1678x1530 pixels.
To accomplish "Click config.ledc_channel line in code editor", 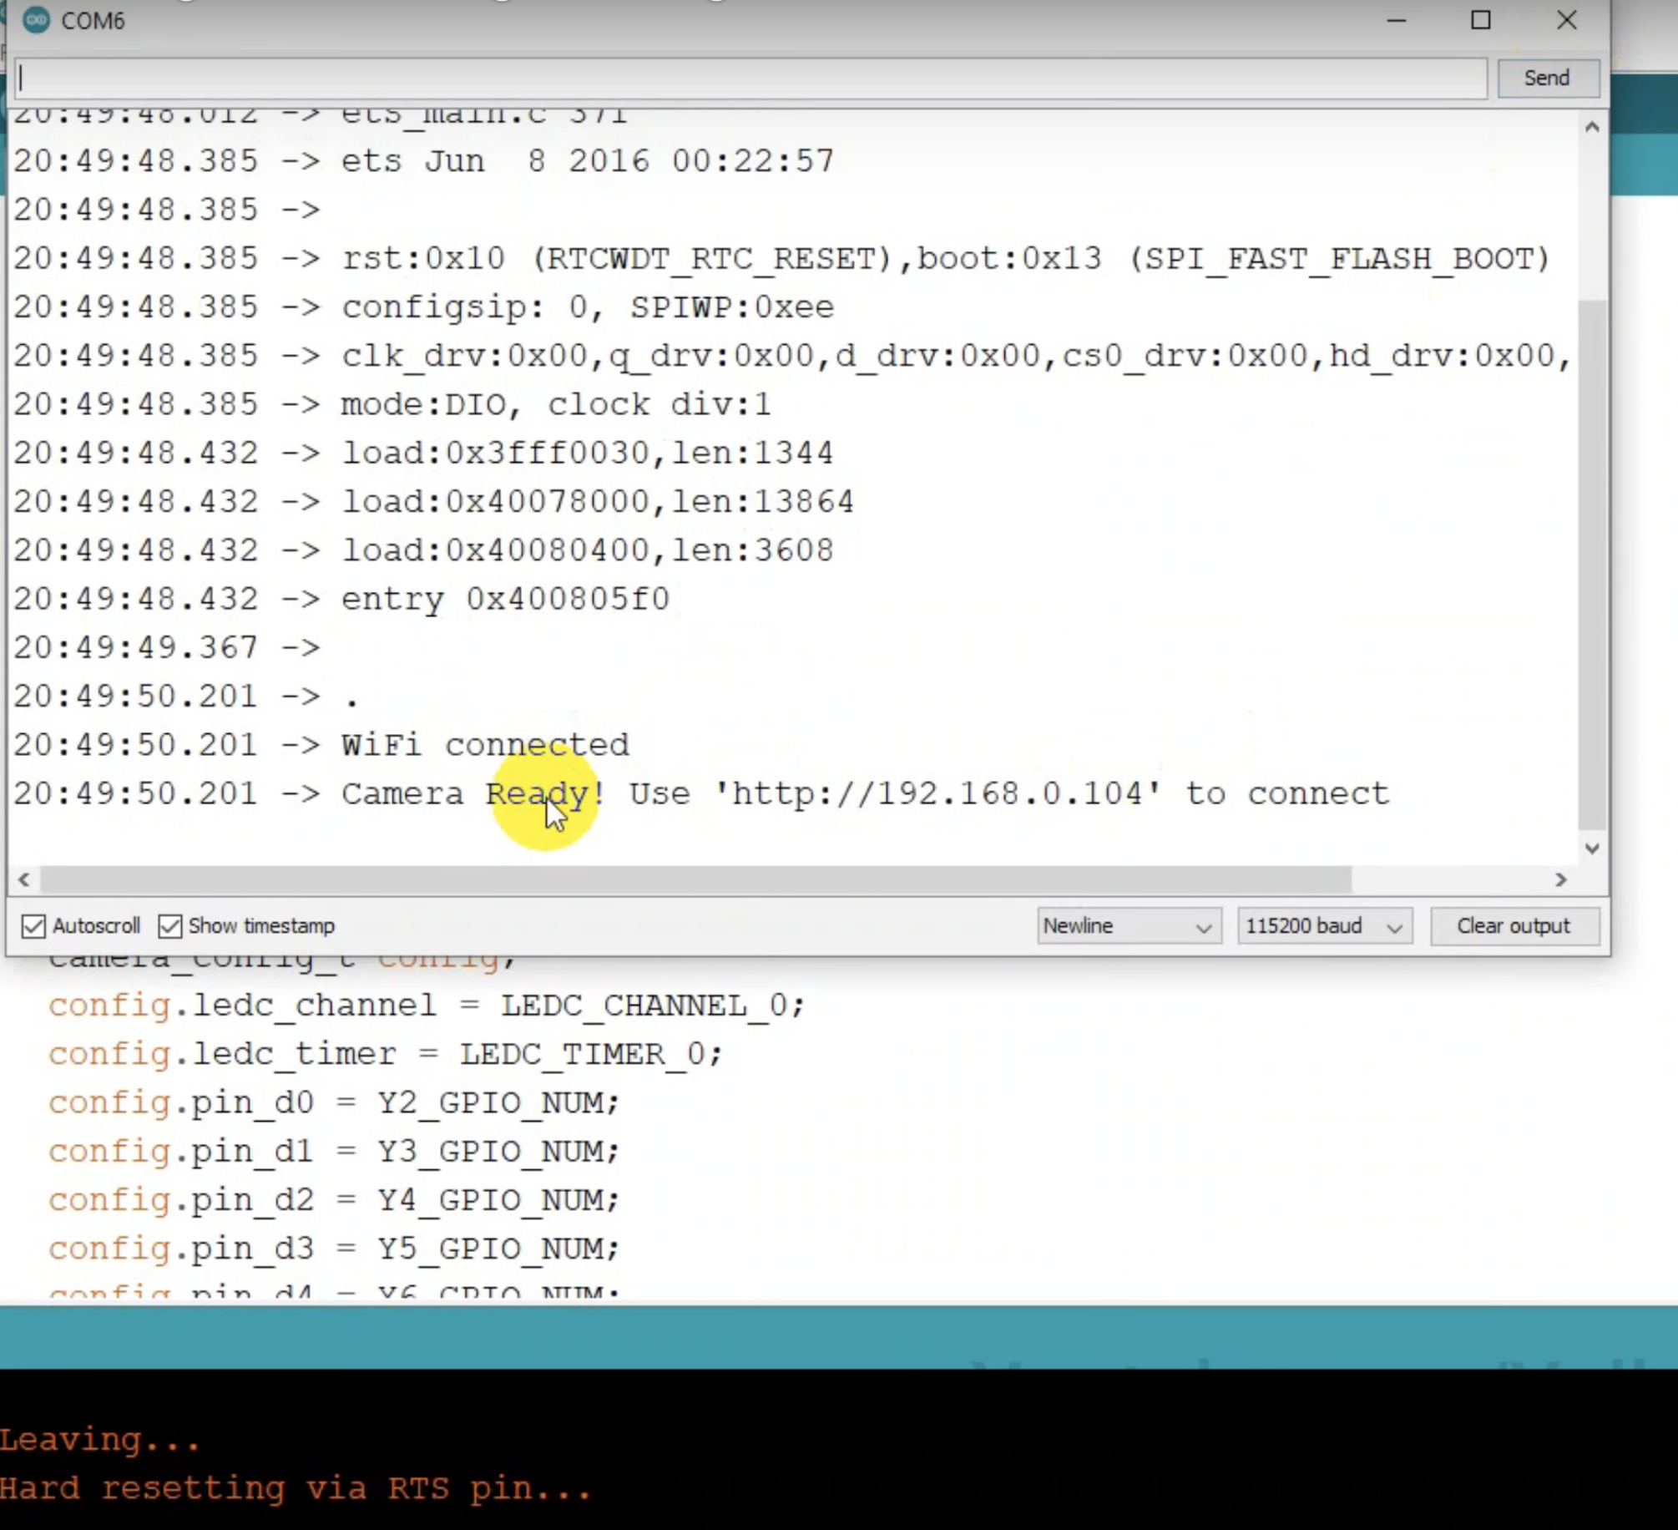I will 426,1005.
